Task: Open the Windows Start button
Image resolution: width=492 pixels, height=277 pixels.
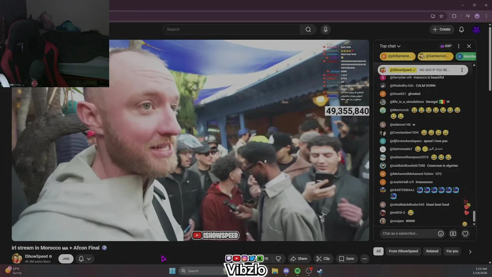Action: tap(172, 271)
